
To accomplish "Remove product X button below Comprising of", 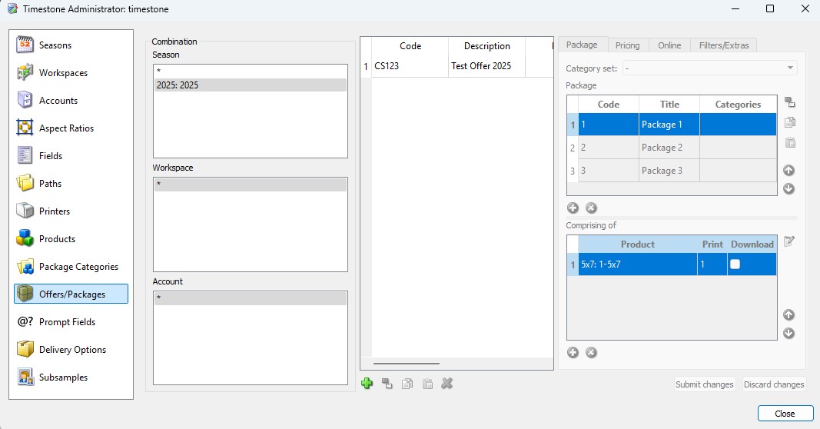I will coord(591,352).
